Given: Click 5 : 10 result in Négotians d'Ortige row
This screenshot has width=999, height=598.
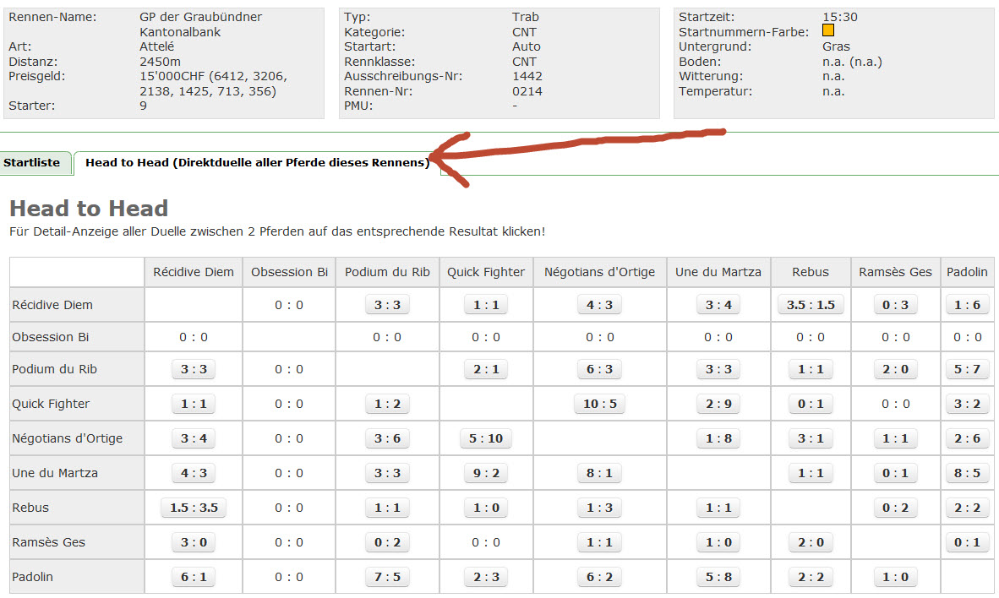Looking at the screenshot, I should (486, 438).
